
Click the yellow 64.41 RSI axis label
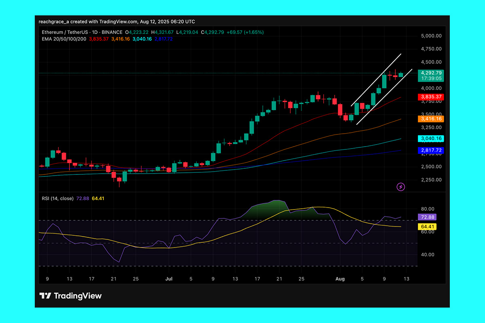(427, 227)
